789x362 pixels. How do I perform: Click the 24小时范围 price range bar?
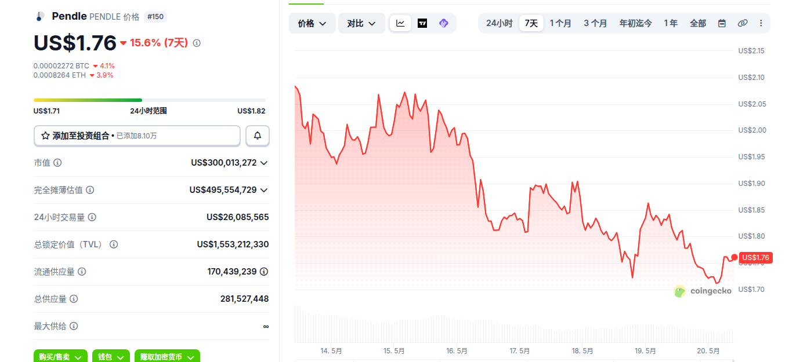pyautogui.click(x=150, y=100)
